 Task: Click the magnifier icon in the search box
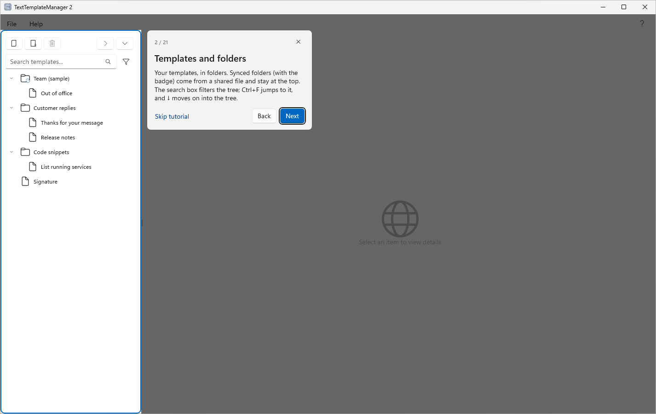pyautogui.click(x=108, y=62)
